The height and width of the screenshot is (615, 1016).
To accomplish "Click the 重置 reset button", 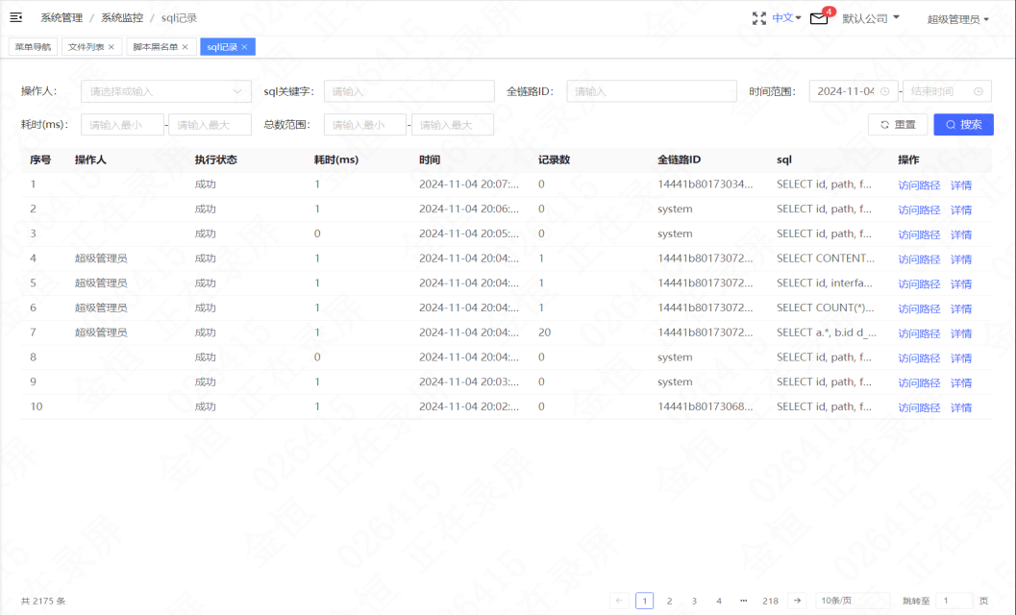I will click(x=898, y=124).
